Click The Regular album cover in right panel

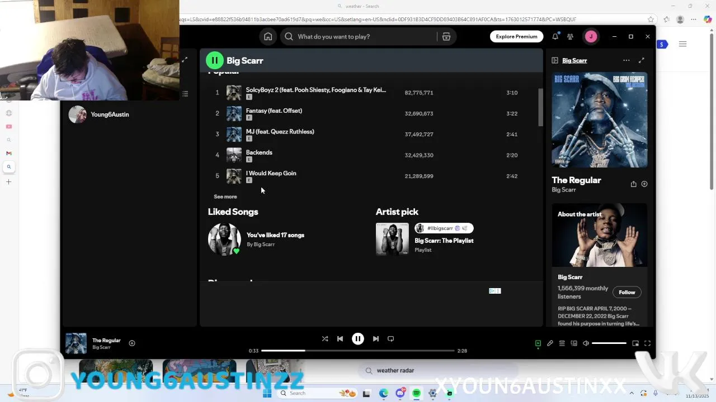tap(600, 119)
